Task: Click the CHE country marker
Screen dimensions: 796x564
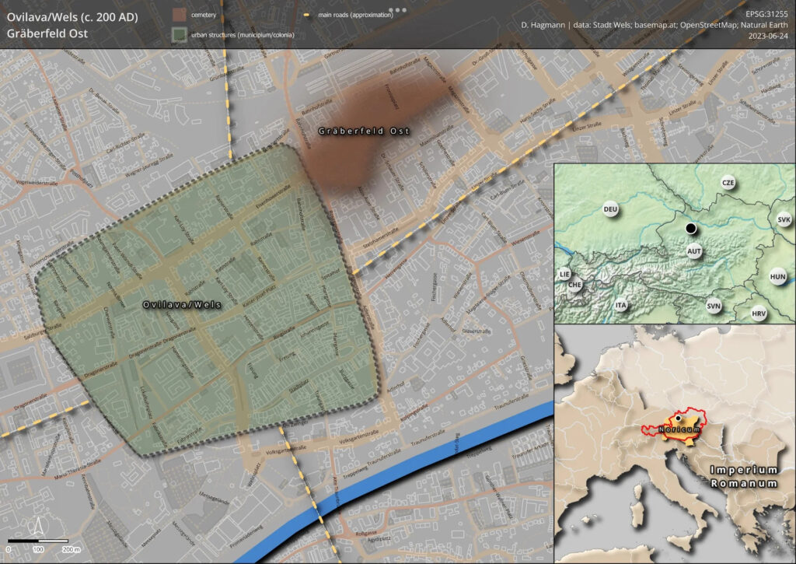Action: point(575,285)
